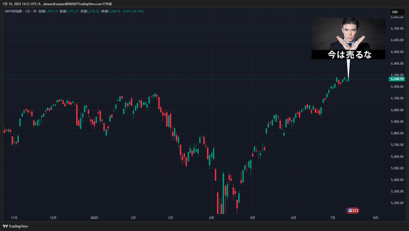Viewport: 409px width, 231px height.
Task: Click the TradingView logo in the bottom corner
Action: click(x=14, y=226)
